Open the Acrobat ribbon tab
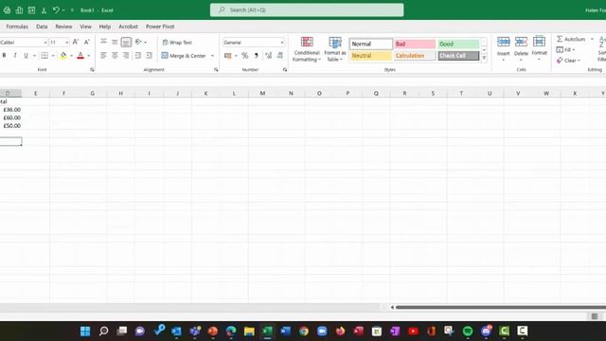This screenshot has width=606, height=341. 128,27
